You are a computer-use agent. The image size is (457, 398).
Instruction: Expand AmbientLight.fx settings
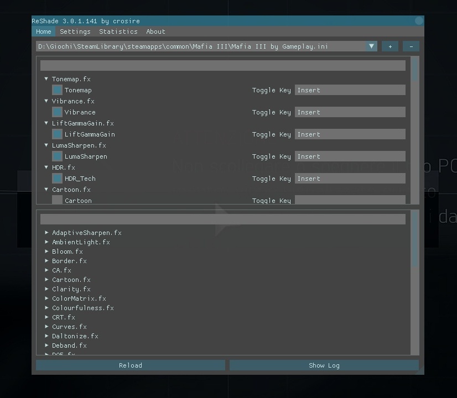coord(46,242)
